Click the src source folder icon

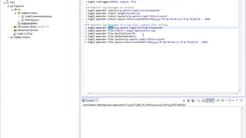click(15, 9)
